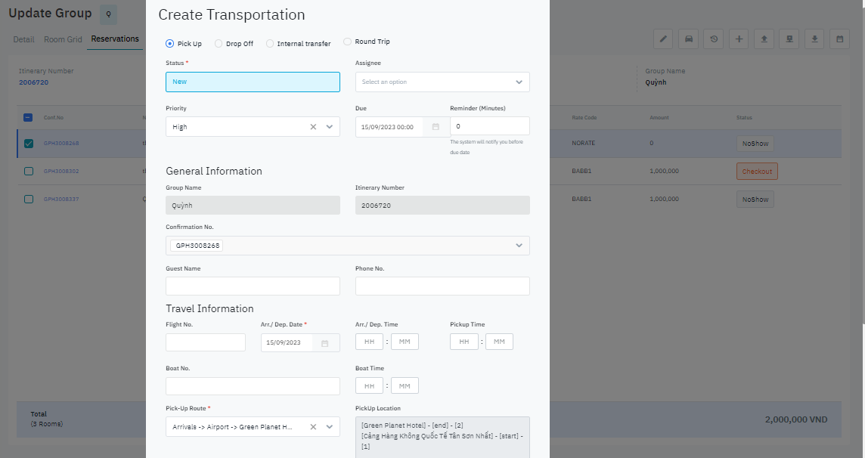Click the Checkout status button
The image size is (865, 458).
(x=757, y=172)
